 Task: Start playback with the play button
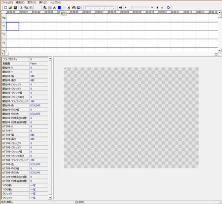click(158, 8)
